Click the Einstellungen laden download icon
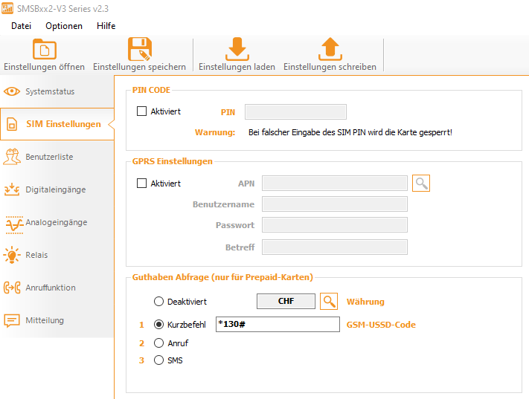 point(237,49)
